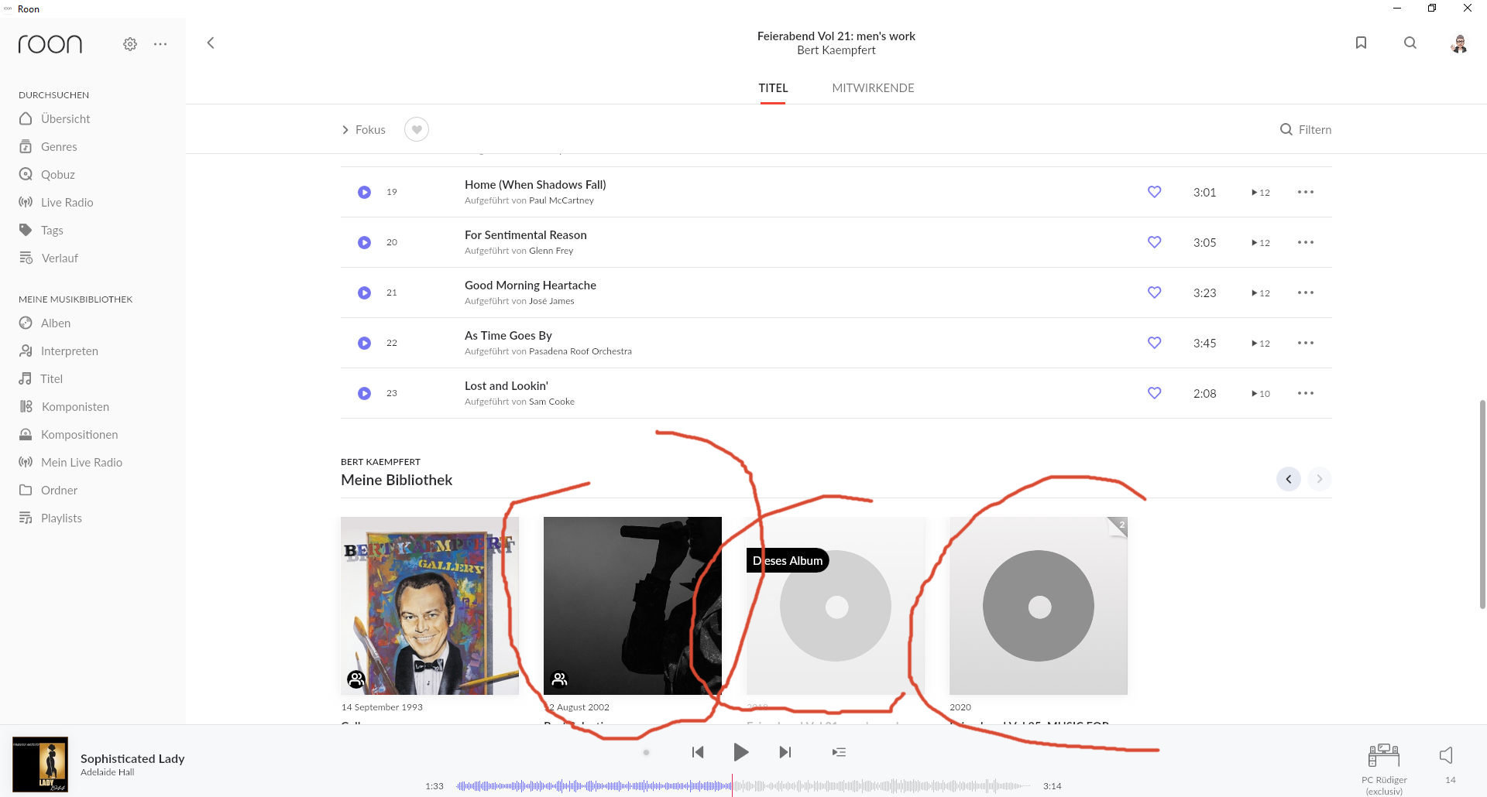Image resolution: width=1487 pixels, height=797 pixels.
Task: Open search with the magnifier icon
Action: [1410, 43]
